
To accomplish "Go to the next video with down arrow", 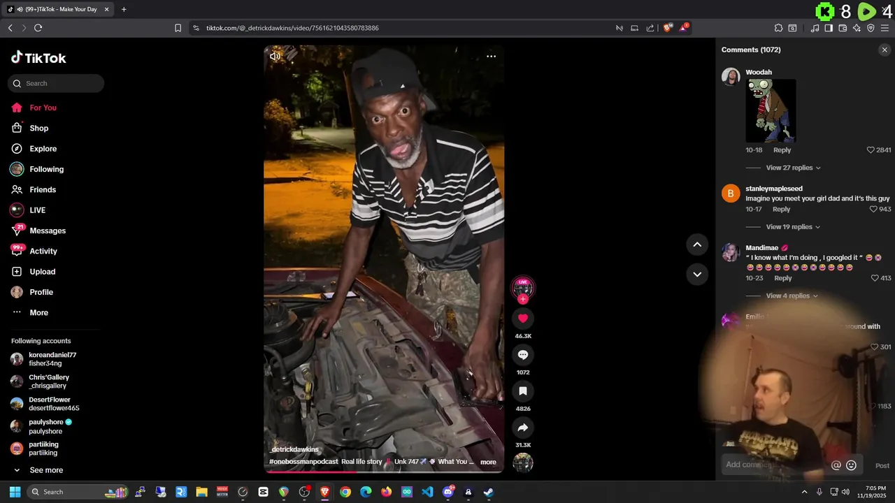I will [x=697, y=275].
